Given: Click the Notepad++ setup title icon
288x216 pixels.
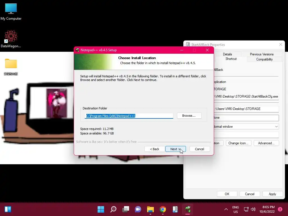Looking at the screenshot, I should tap(77, 50).
